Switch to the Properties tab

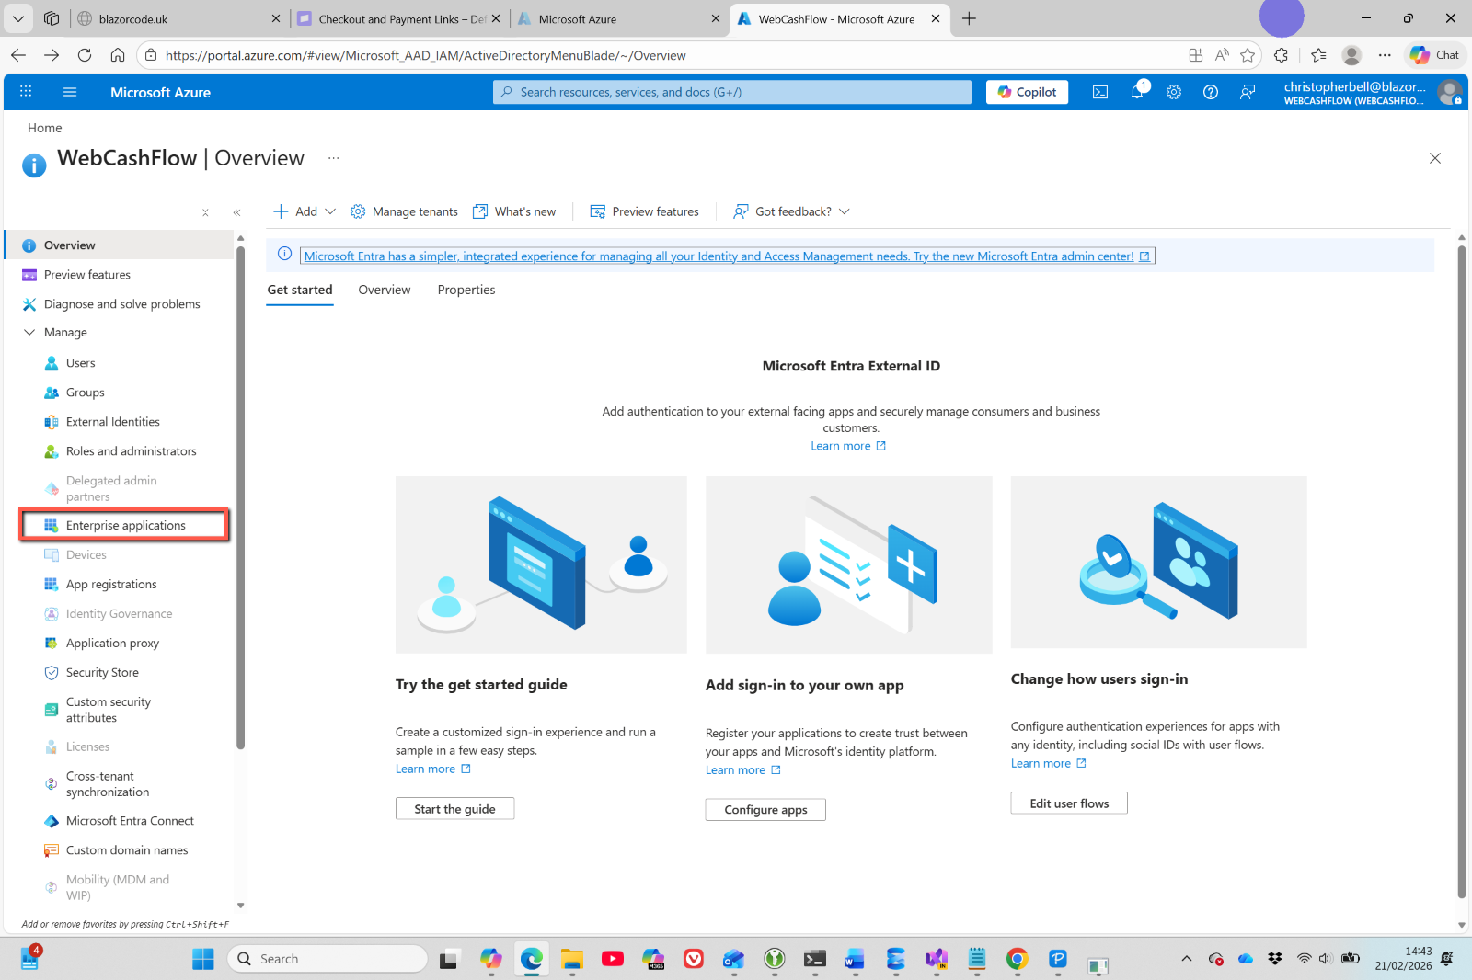point(466,290)
